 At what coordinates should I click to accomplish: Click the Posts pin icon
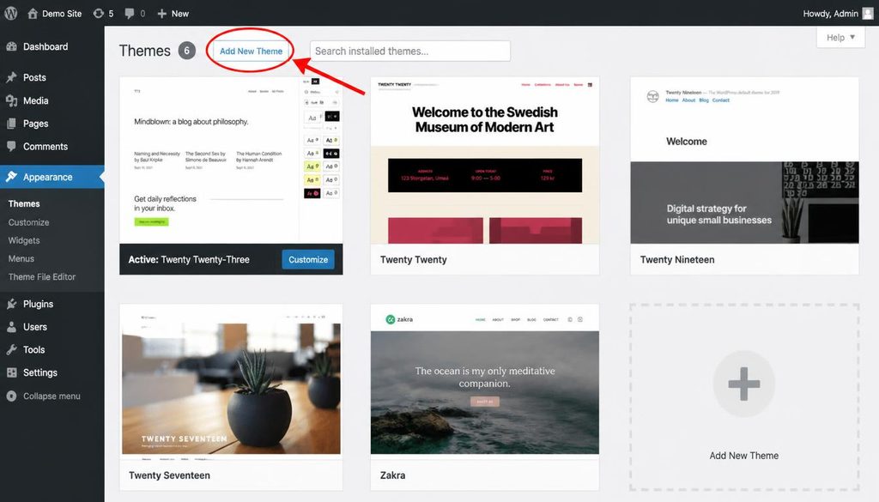[x=12, y=77]
